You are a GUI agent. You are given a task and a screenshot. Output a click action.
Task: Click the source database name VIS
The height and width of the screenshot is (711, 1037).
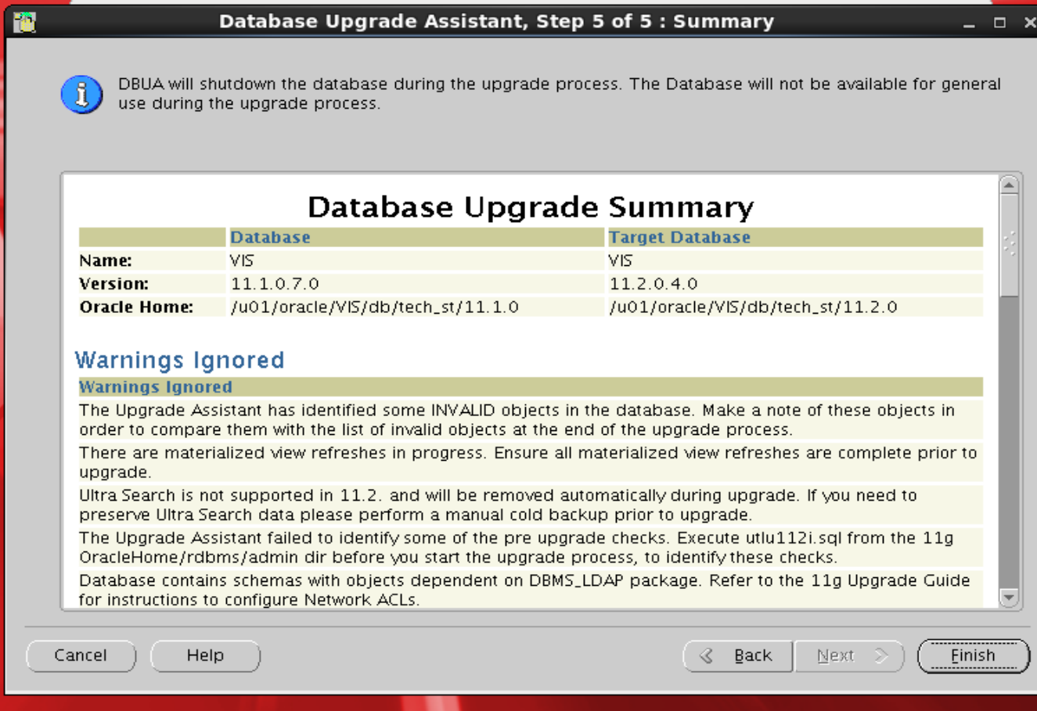242,260
